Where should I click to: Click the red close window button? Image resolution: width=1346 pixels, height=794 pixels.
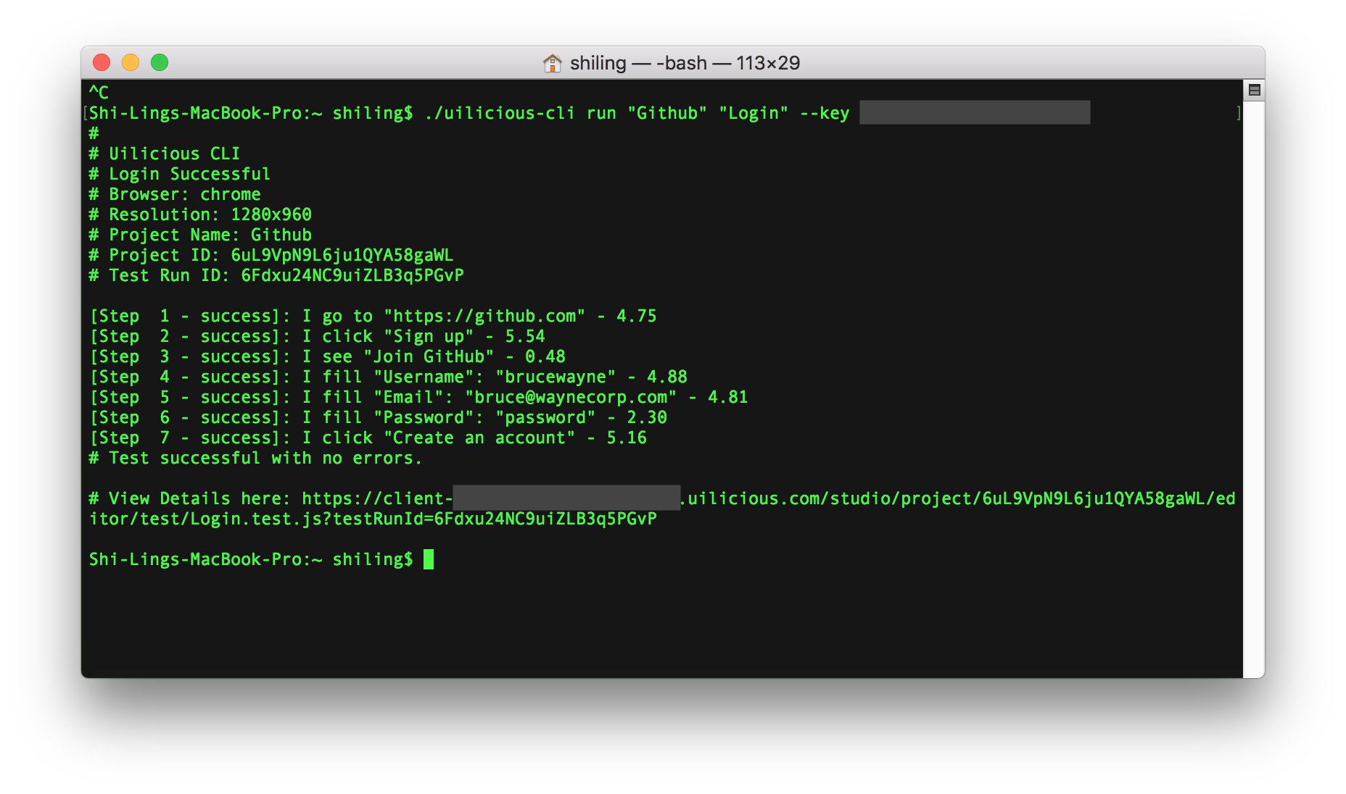pos(102,63)
